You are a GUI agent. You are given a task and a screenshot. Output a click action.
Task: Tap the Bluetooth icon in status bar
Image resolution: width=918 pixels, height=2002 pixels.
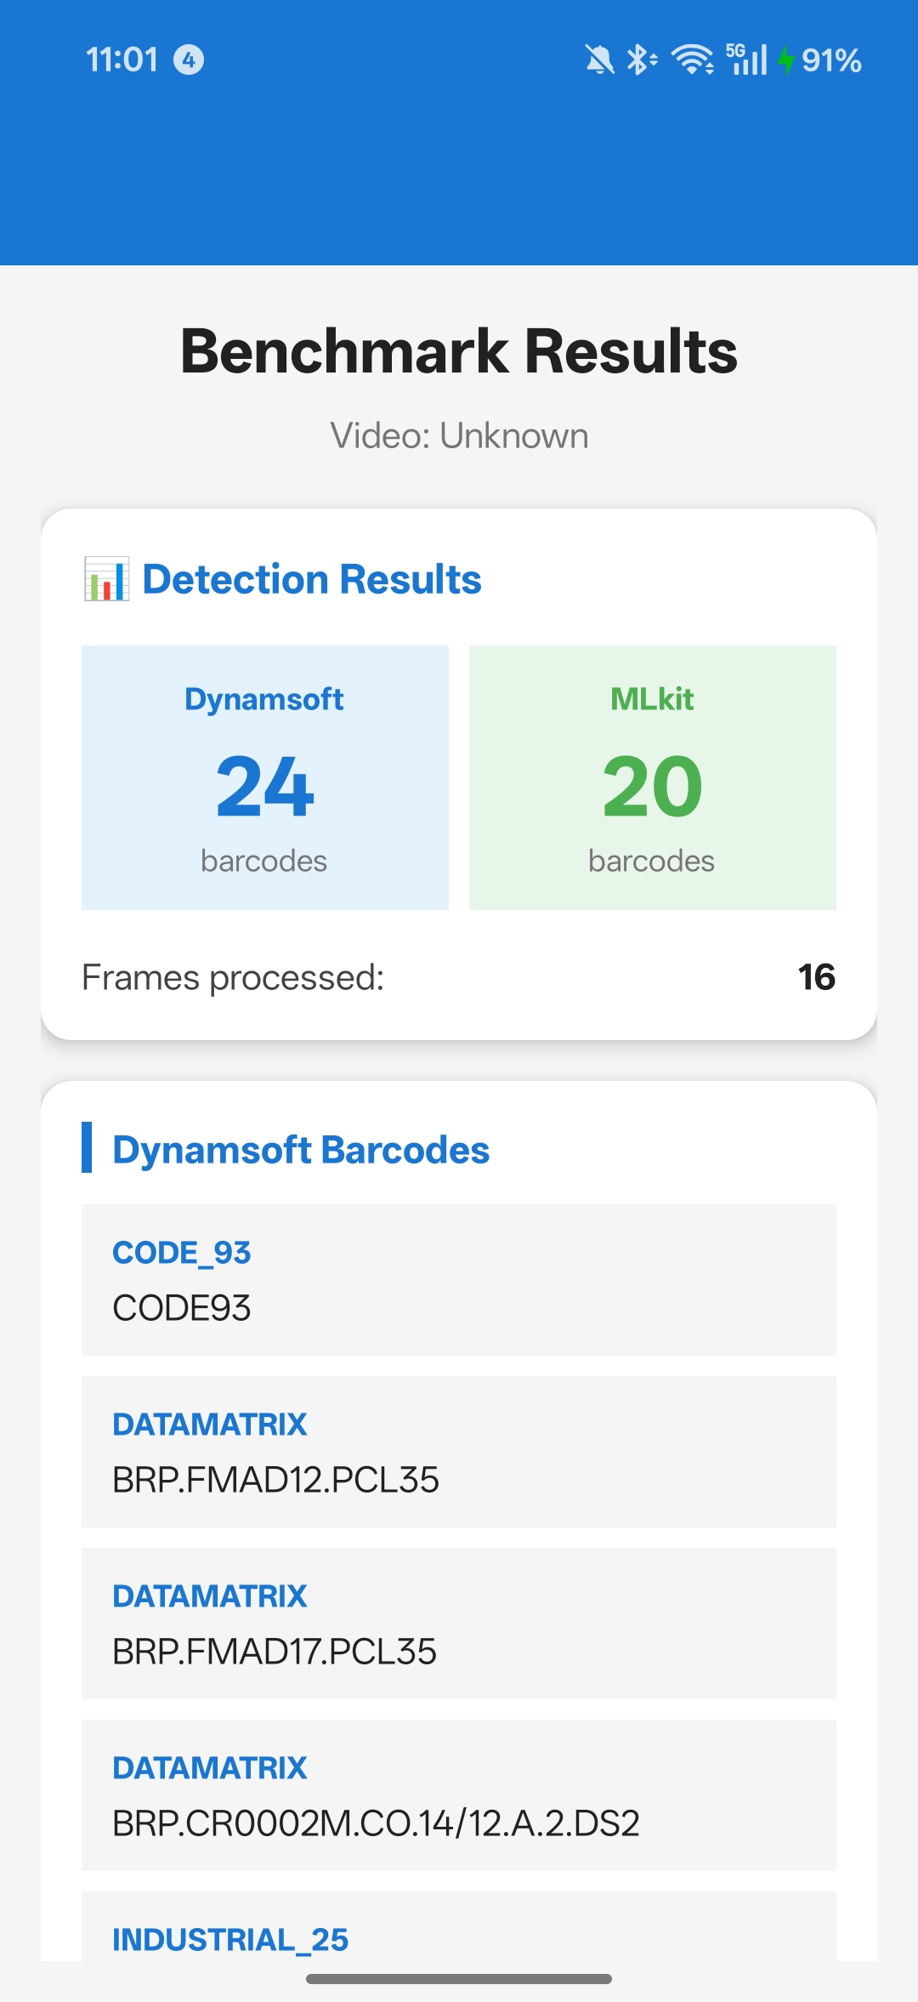pos(642,60)
